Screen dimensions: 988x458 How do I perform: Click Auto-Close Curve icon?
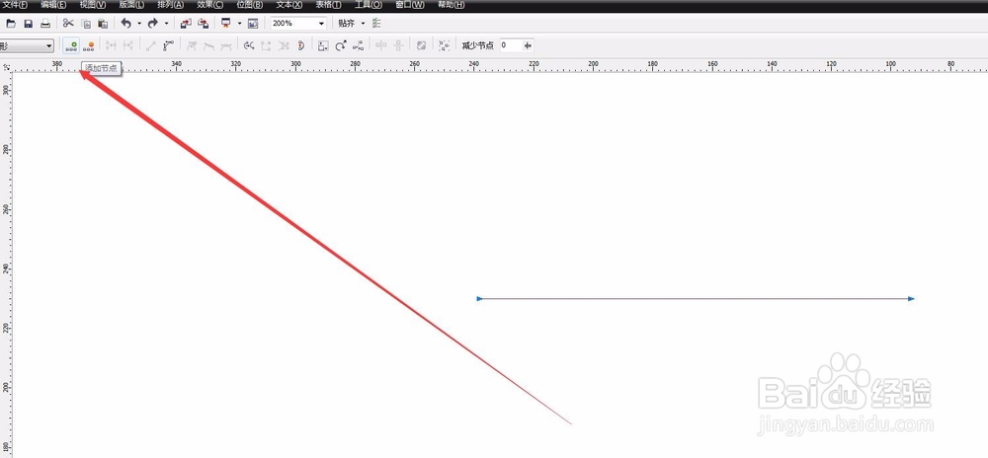(300, 45)
